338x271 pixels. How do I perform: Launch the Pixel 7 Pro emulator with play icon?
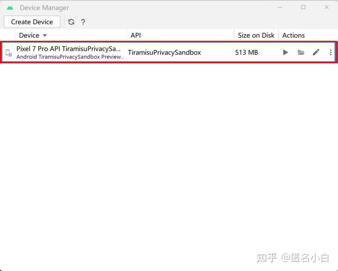(x=285, y=52)
